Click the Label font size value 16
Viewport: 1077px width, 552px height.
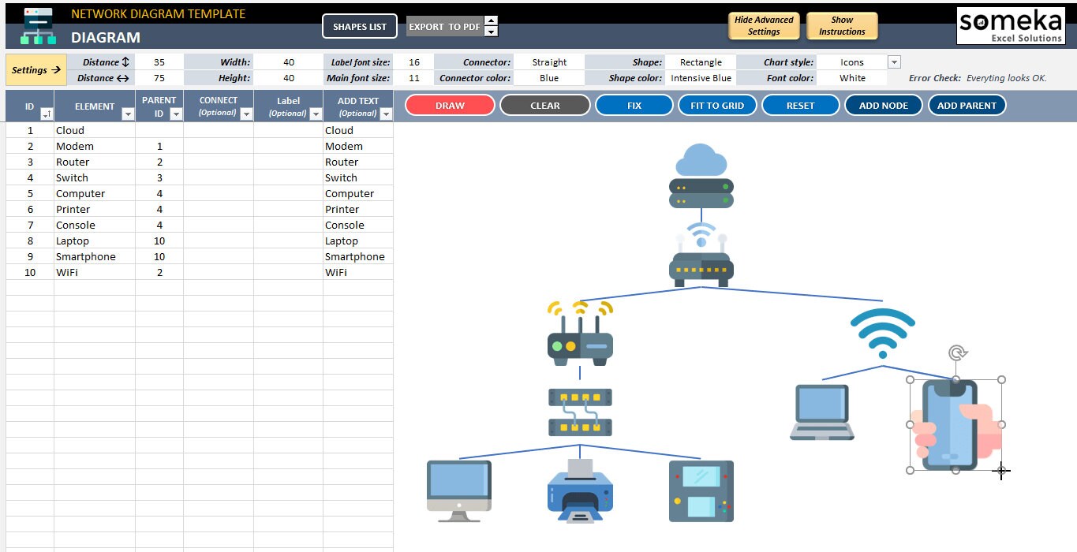[413, 62]
